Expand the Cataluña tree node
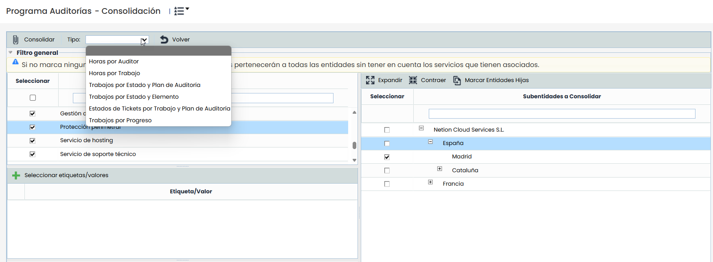Screen dimensions: 713x262 click(440, 169)
